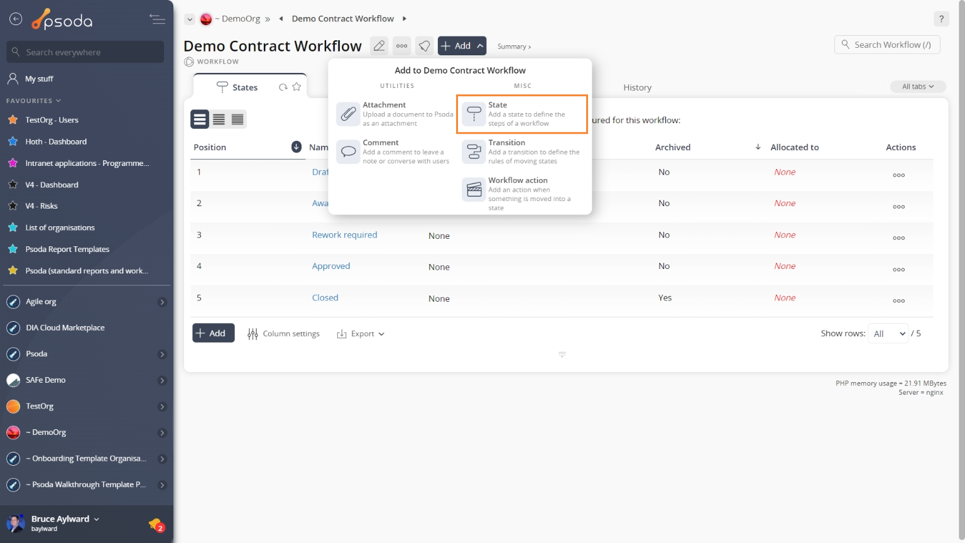Click the star icon for TestOrg - Users
Screen dimensions: 965x543
pos(13,119)
